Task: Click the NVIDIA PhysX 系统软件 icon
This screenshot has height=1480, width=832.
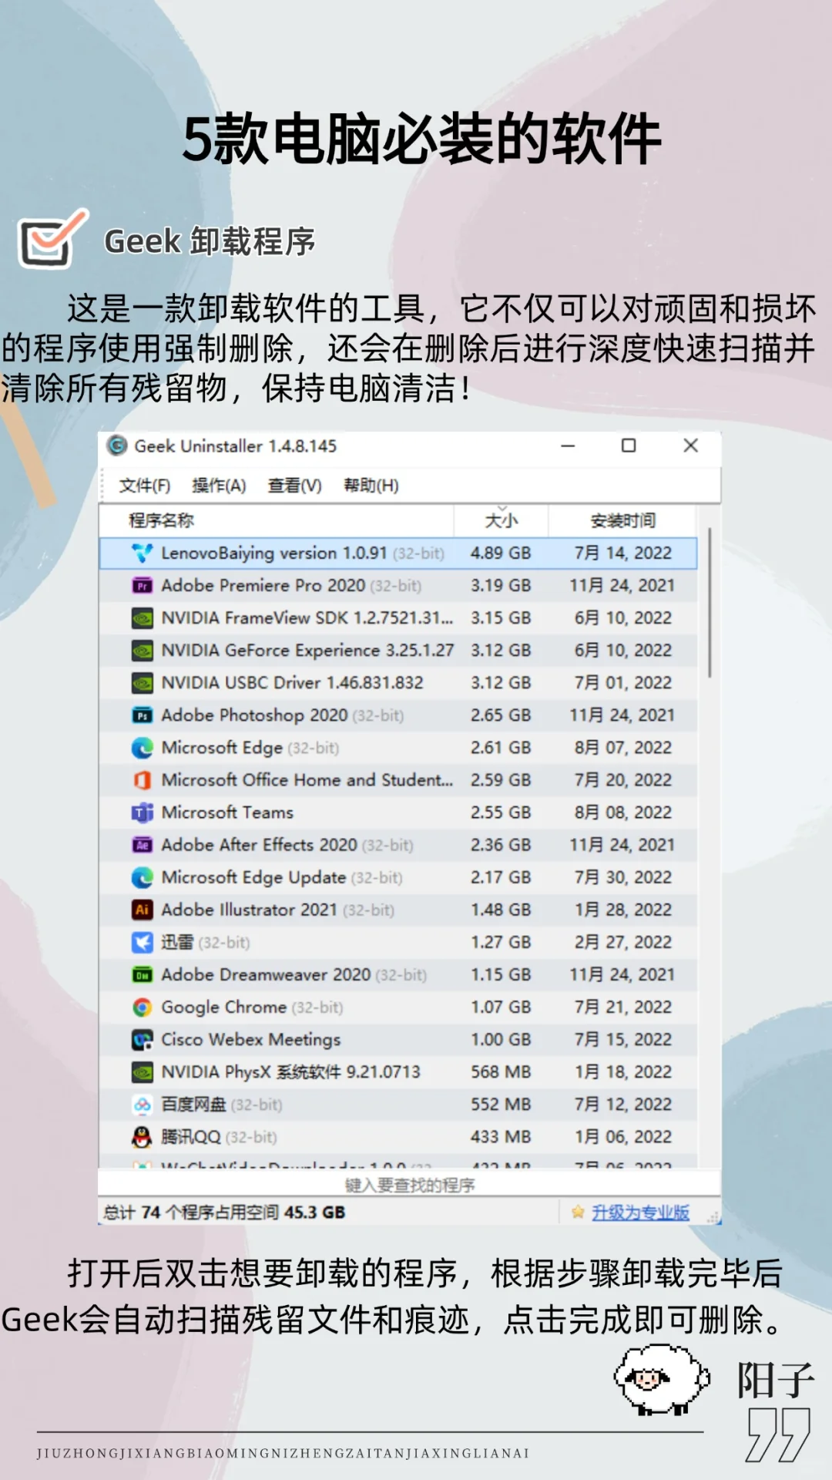Action: coord(143,1072)
